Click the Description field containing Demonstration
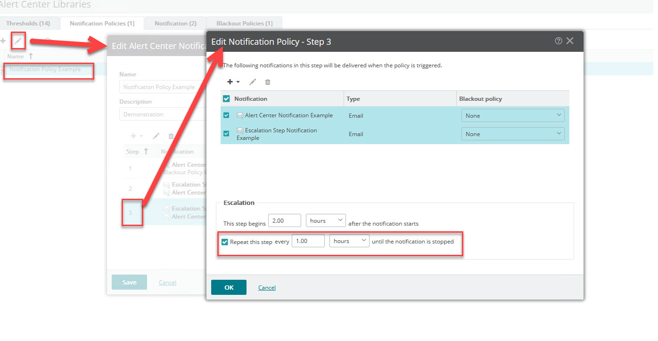 coord(163,114)
